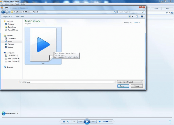Open the View menu in Windows Media Player
This screenshot has width=174, height=125.
7,4
